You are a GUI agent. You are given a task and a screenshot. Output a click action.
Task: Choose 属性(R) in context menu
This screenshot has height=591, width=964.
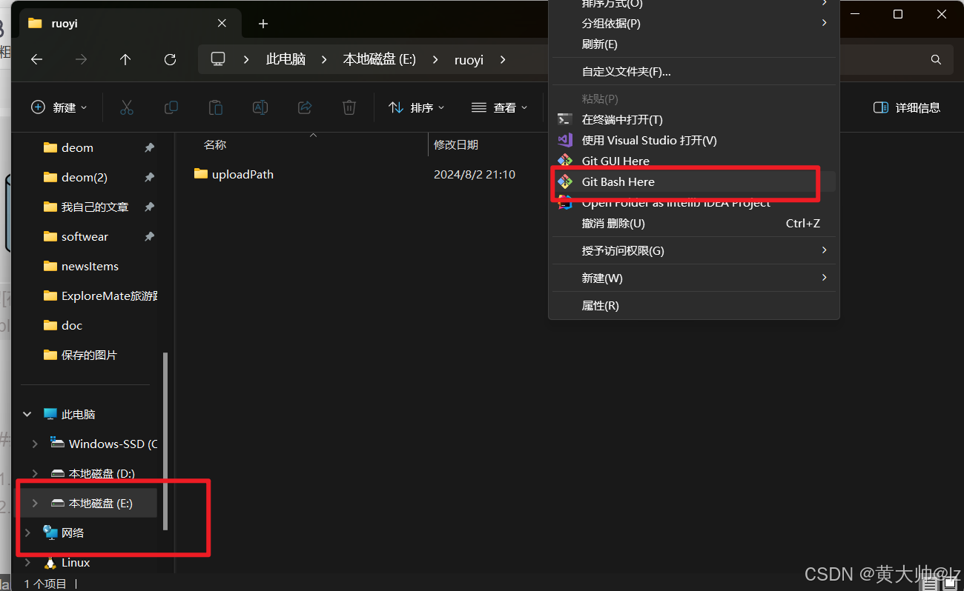point(693,305)
